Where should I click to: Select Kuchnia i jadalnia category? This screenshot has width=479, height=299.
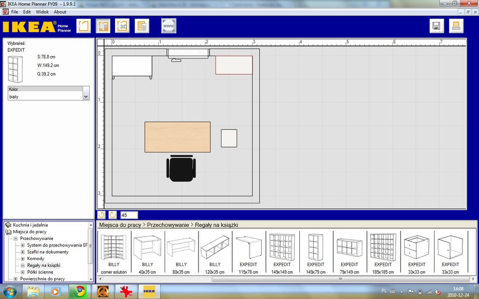[30, 225]
